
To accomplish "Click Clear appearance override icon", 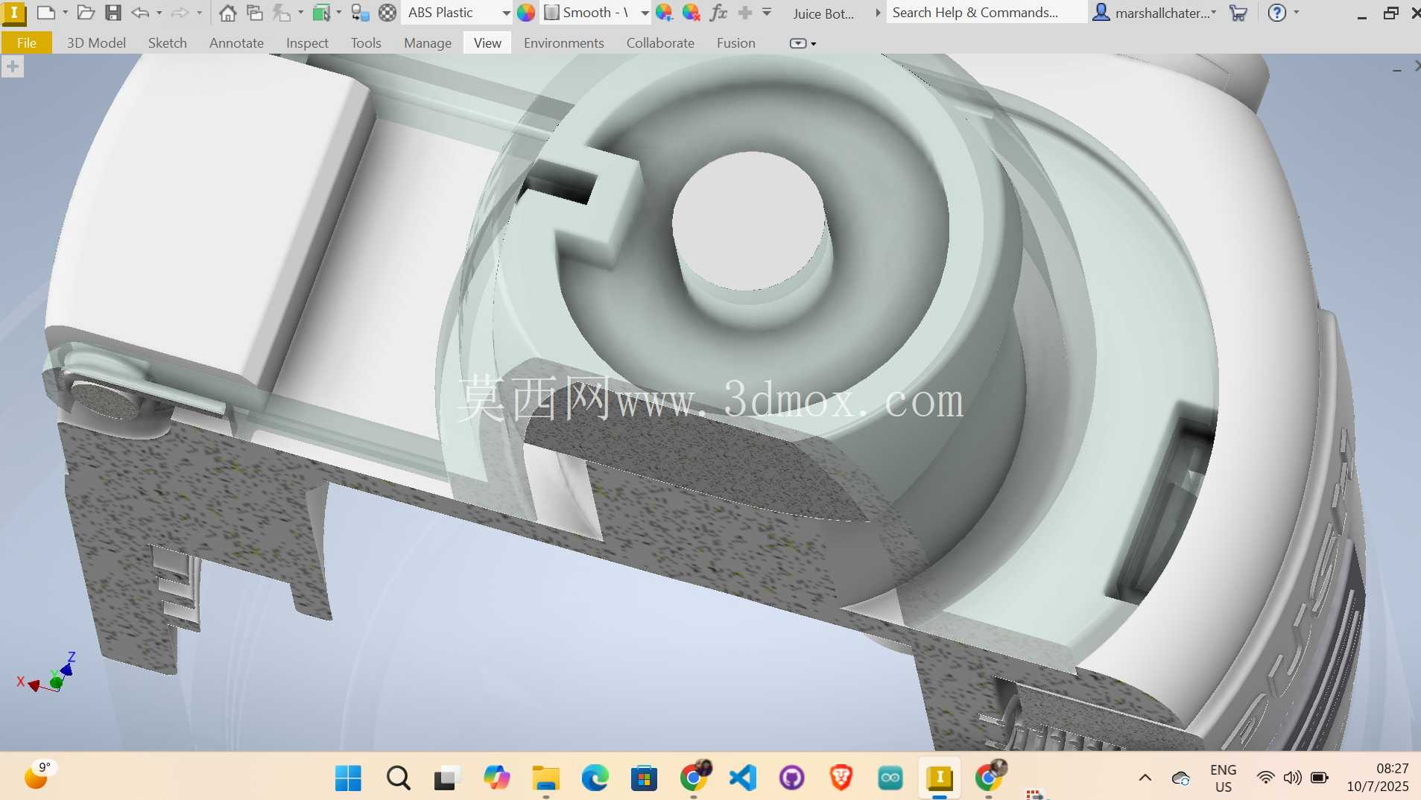I will point(691,13).
